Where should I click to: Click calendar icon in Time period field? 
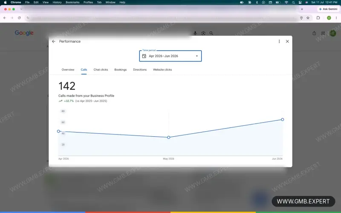(x=144, y=56)
